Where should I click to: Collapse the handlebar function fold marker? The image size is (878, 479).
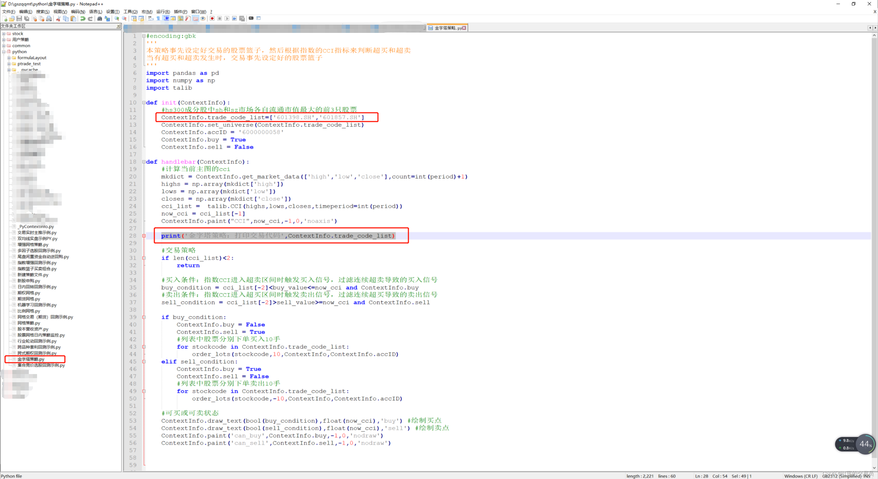144,162
